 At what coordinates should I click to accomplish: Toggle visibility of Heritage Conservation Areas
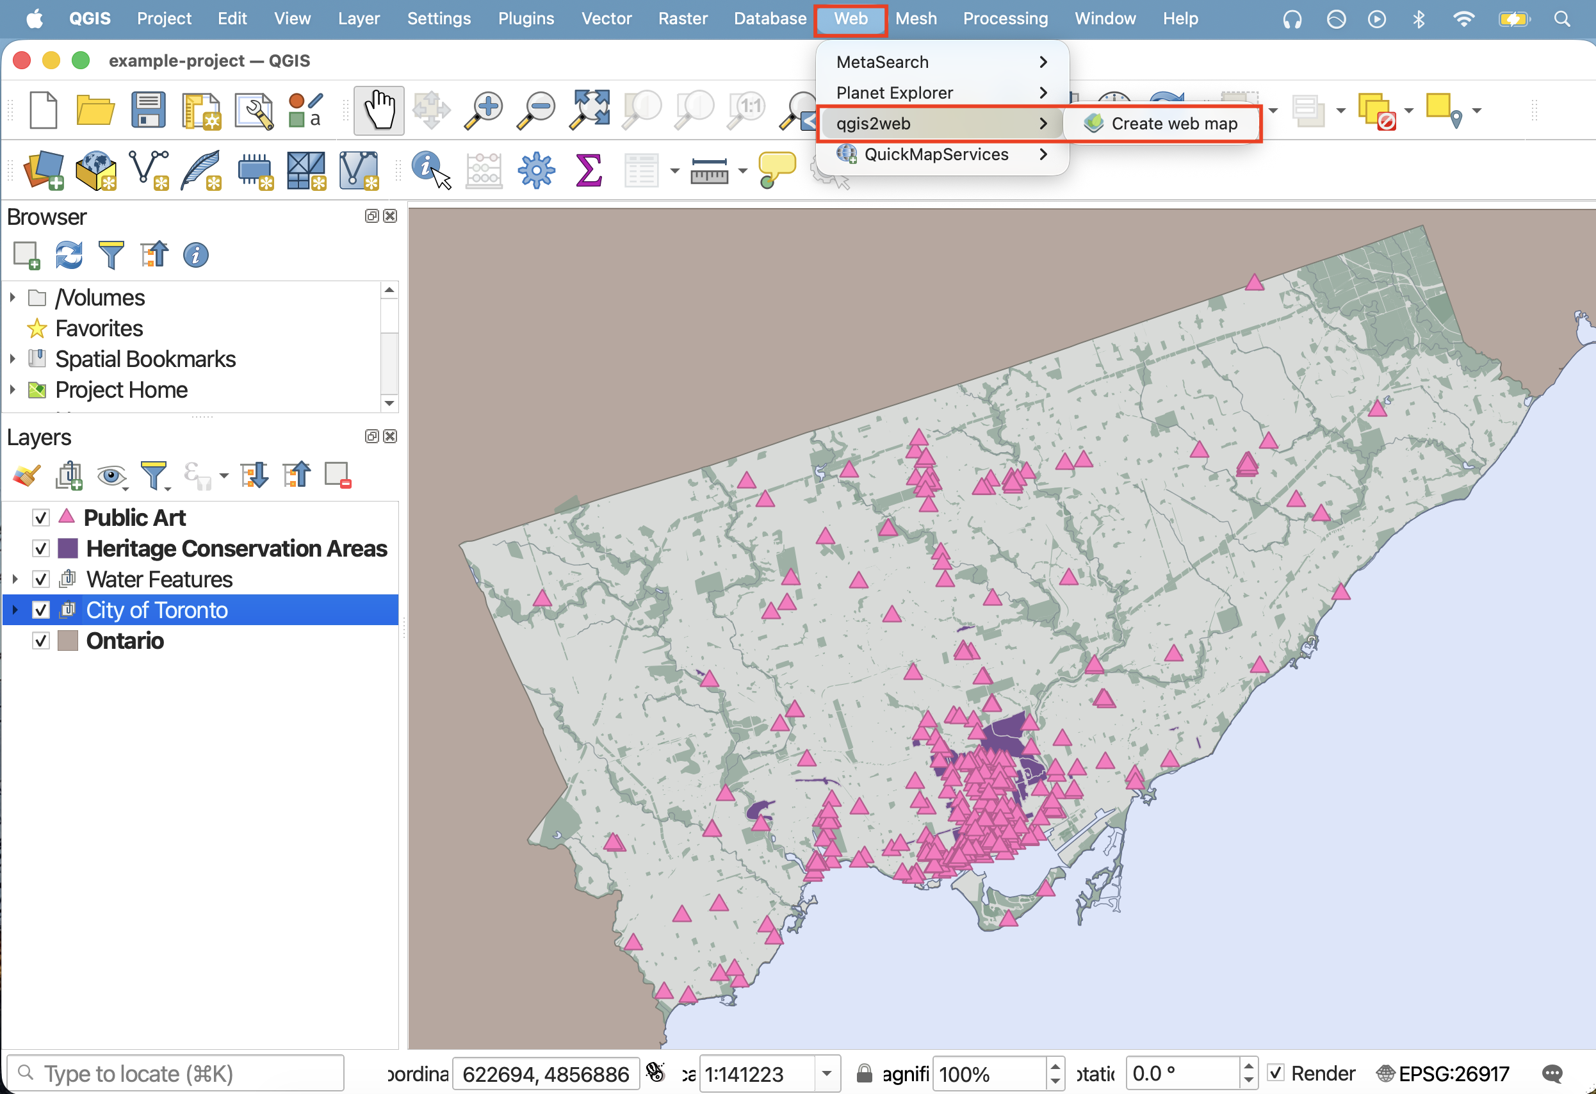41,549
